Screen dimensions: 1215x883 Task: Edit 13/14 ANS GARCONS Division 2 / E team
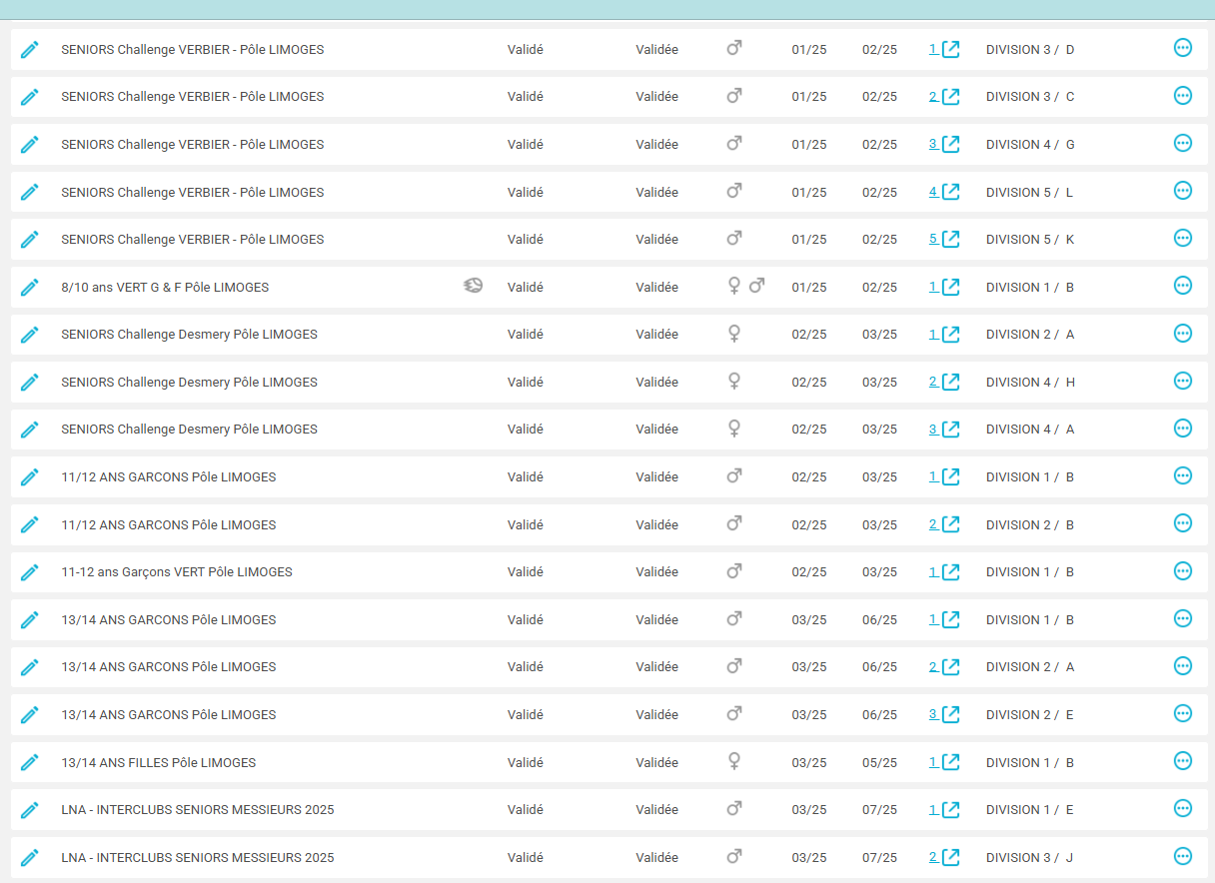pos(30,715)
